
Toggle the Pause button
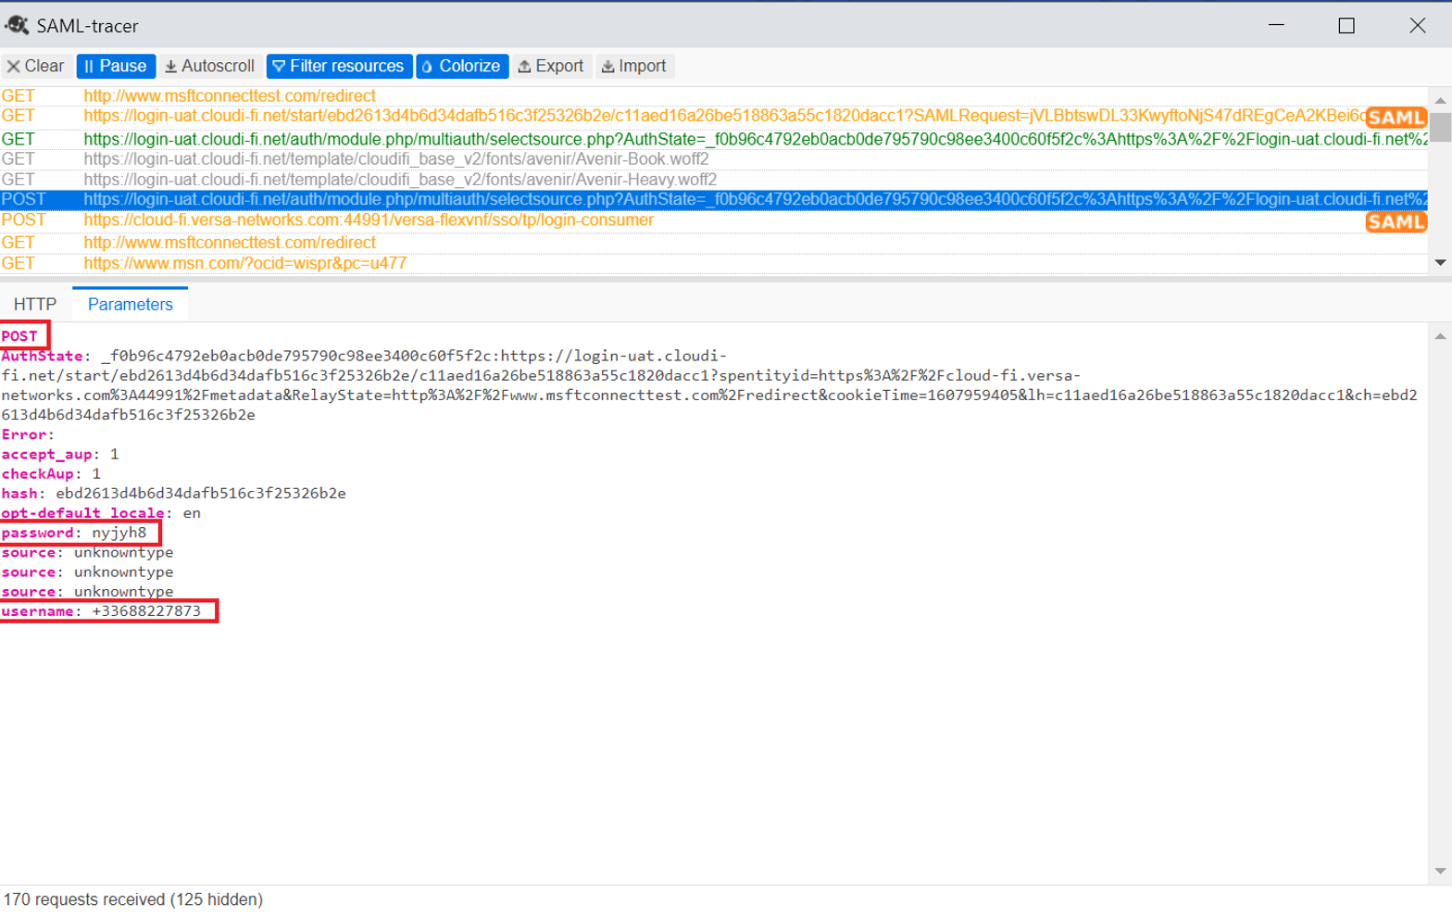click(x=116, y=66)
